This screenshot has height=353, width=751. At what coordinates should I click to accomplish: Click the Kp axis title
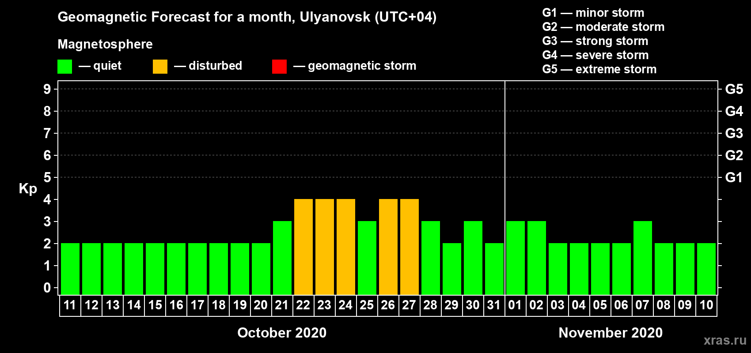(28, 189)
